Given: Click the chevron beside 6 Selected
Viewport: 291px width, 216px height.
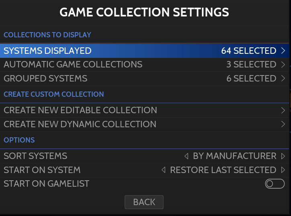Looking at the screenshot, I should 283,79.
